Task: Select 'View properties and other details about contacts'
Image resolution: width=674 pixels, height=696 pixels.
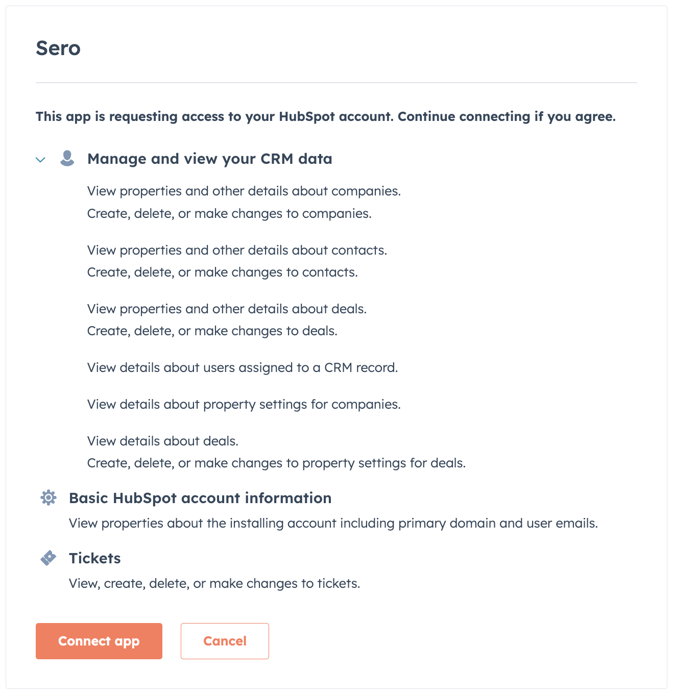Action: click(x=237, y=251)
